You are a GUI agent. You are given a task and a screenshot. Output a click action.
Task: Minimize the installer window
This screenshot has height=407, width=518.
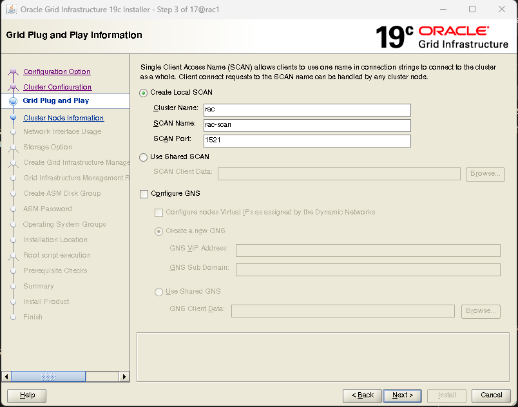coord(443,9)
